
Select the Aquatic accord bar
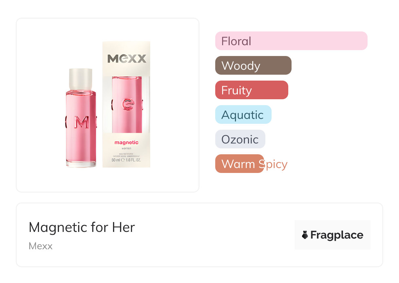(243, 115)
